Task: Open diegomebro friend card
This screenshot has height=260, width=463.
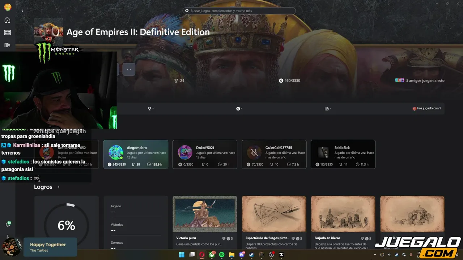Action: coord(136,154)
